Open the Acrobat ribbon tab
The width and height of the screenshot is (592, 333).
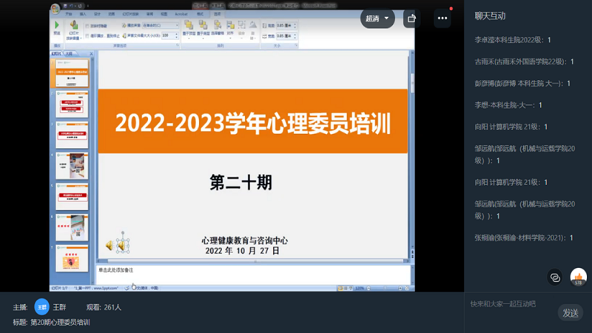tap(181, 14)
